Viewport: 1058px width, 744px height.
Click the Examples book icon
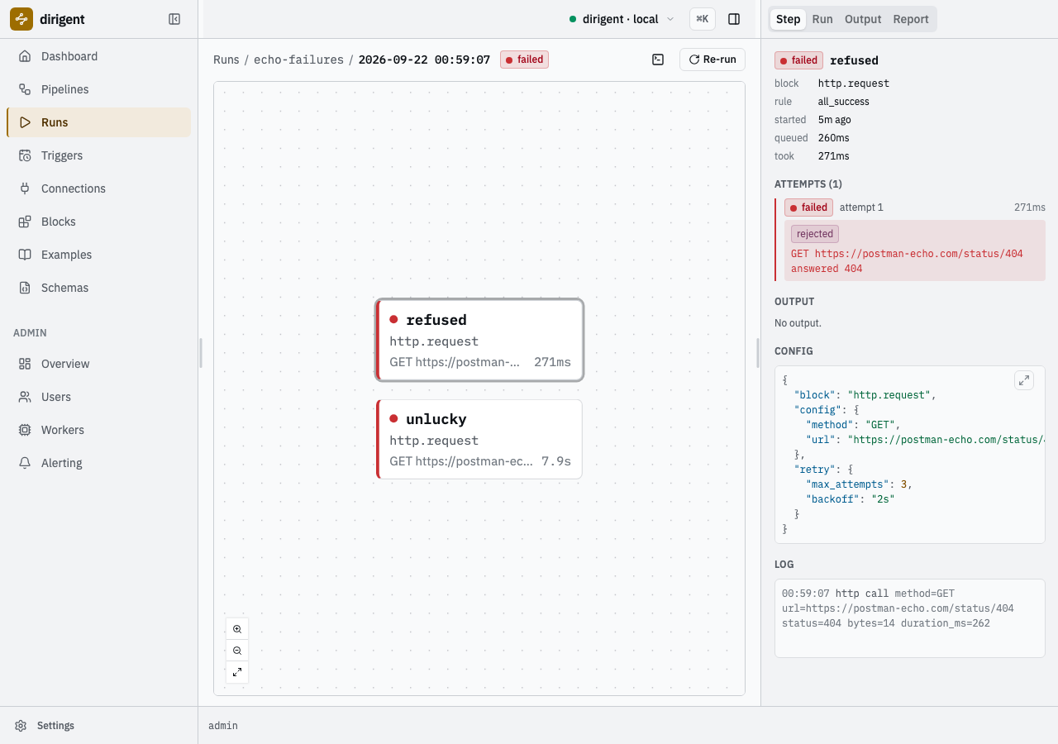coord(25,255)
